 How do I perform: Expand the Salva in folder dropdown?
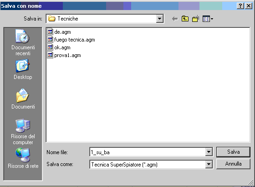160,19
